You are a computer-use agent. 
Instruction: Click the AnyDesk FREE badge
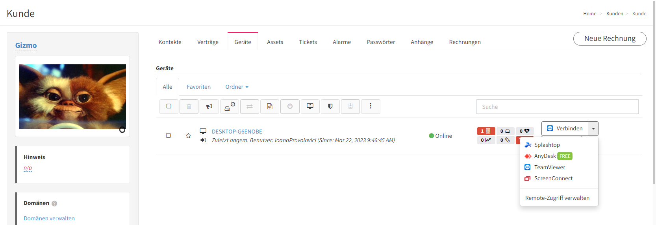[x=565, y=156]
